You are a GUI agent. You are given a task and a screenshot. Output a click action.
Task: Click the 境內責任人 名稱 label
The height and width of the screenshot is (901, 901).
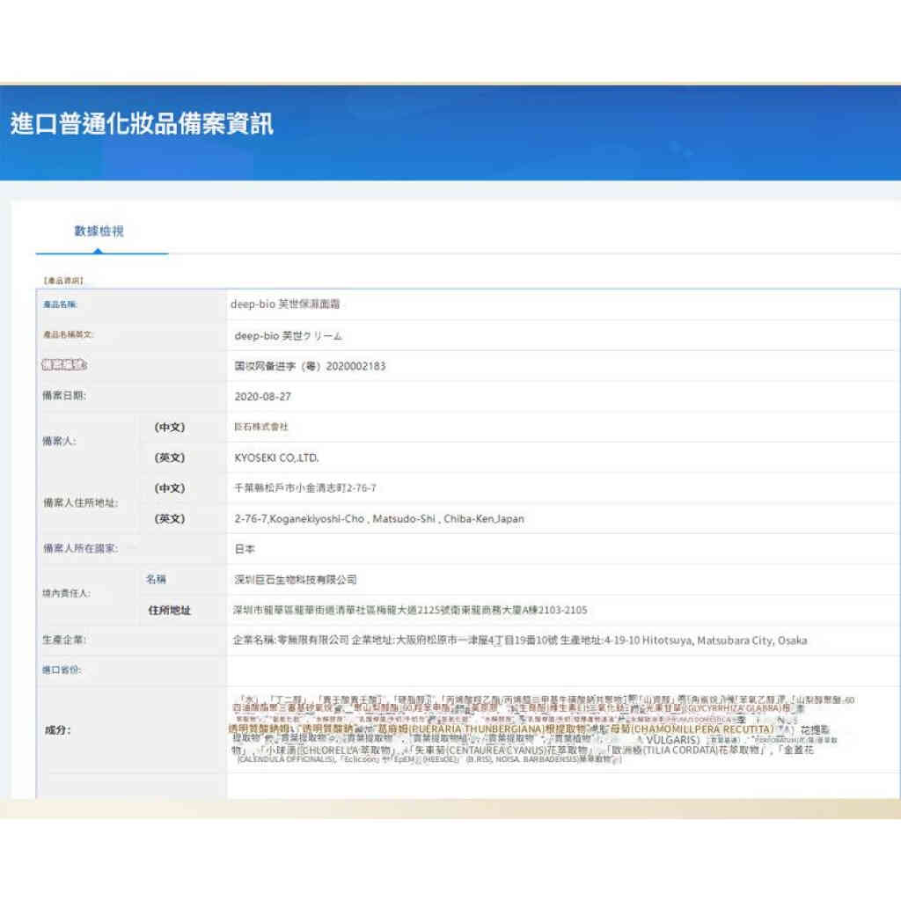(155, 580)
